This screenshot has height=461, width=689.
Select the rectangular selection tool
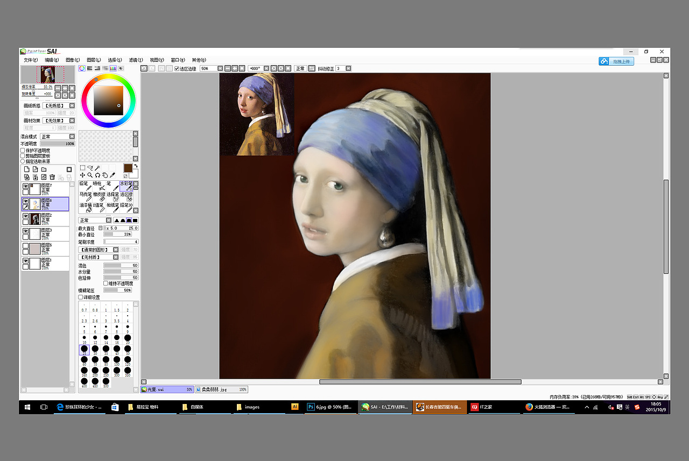[x=82, y=168]
